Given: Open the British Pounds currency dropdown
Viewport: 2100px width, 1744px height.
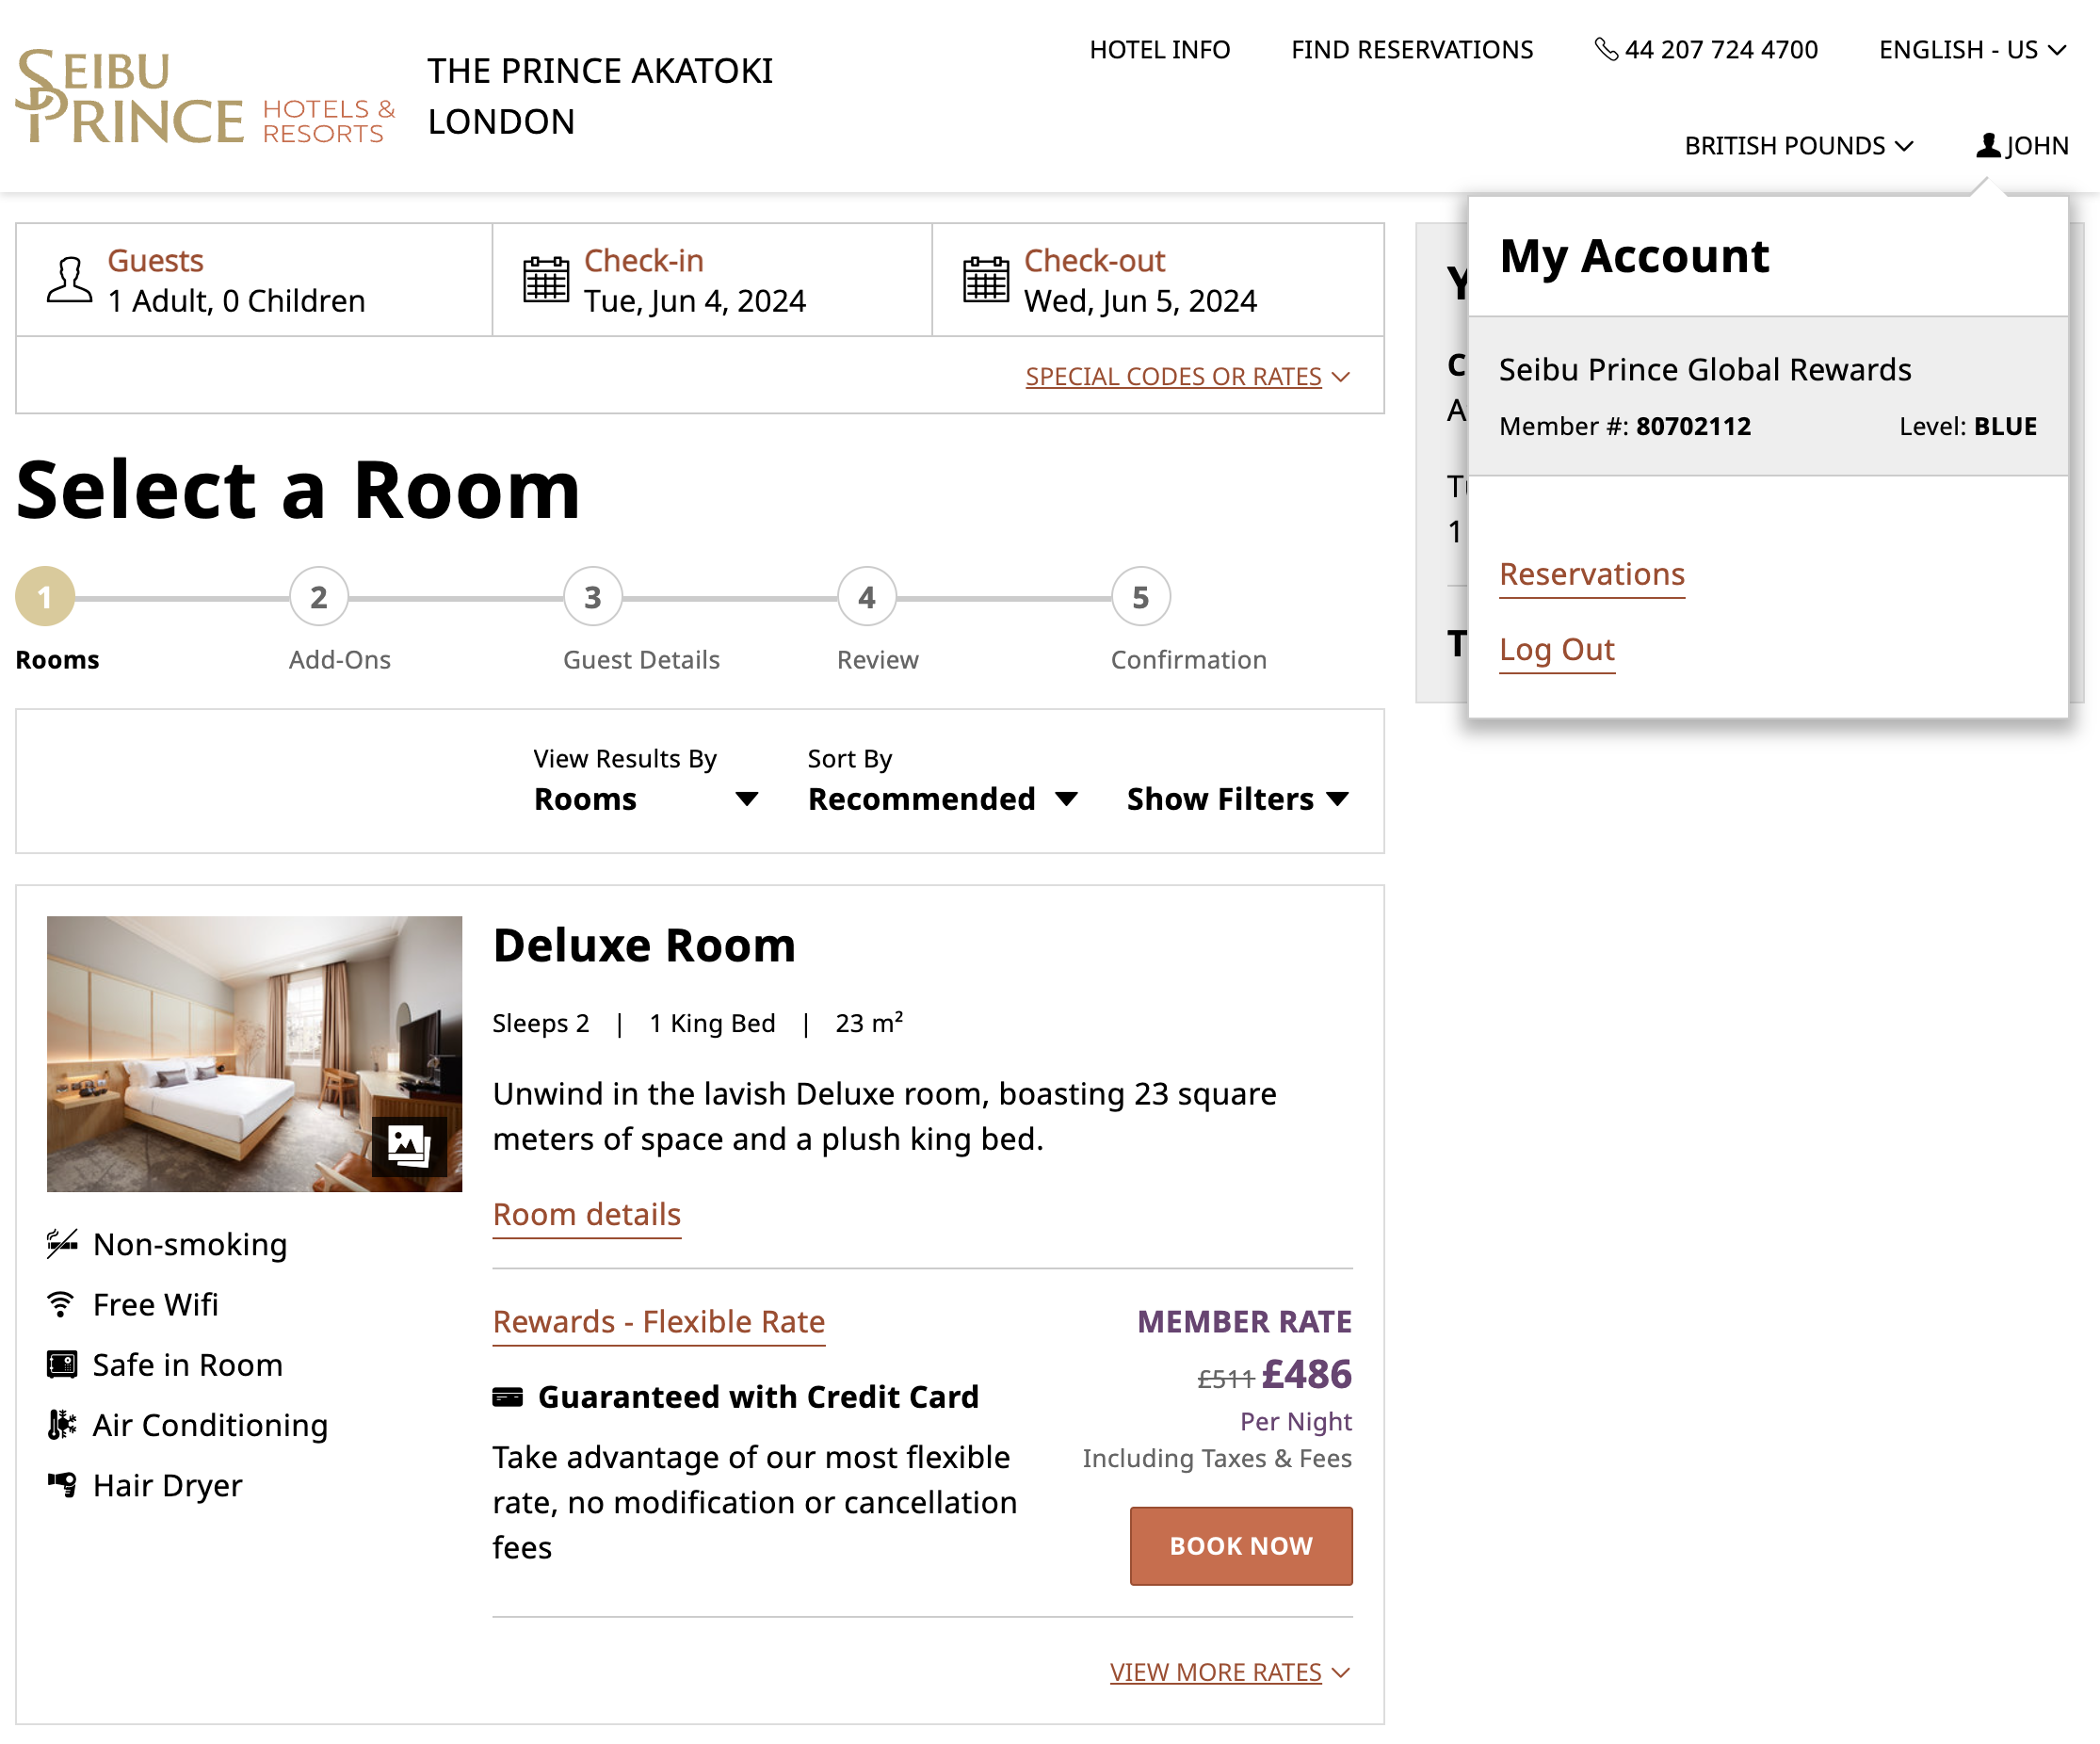Looking at the screenshot, I should click(1798, 146).
